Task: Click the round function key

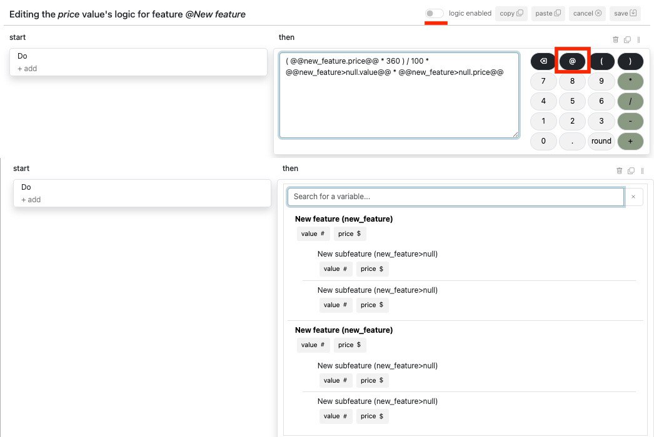Action: click(x=601, y=141)
